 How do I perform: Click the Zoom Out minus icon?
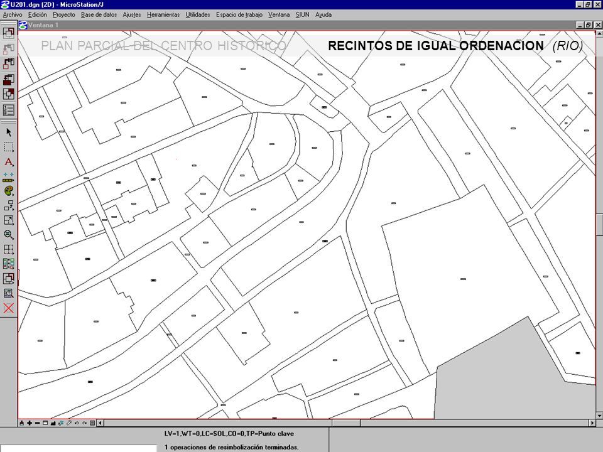point(37,423)
